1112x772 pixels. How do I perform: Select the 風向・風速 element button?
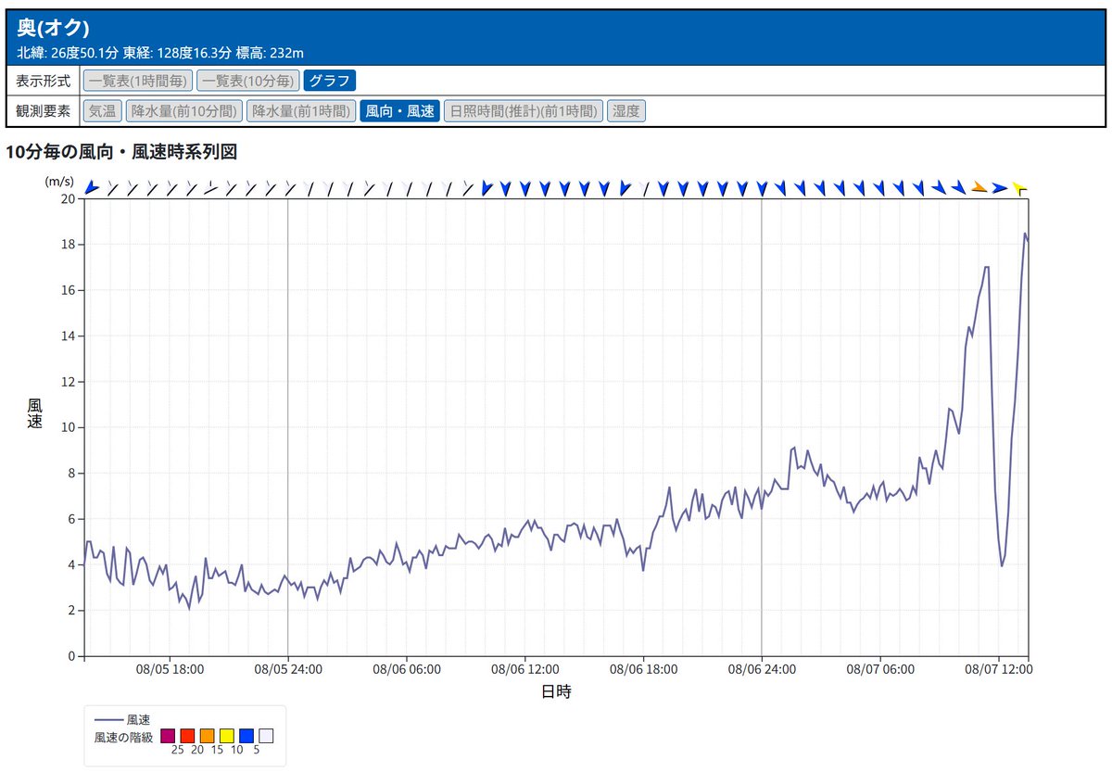[x=399, y=111]
